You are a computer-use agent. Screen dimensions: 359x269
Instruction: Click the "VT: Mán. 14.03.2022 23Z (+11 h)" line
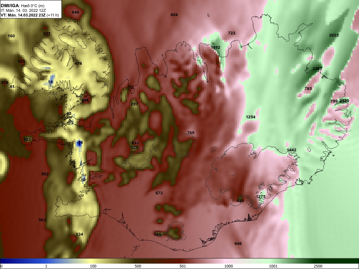29,15
